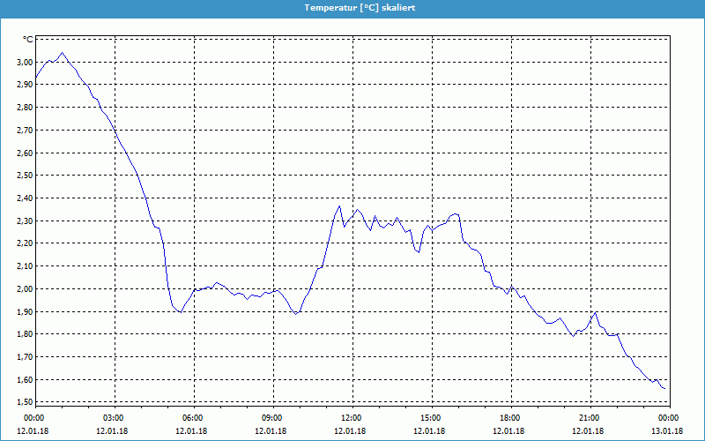
Task: Select the 1,60 y-axis label
Action: click(x=23, y=380)
